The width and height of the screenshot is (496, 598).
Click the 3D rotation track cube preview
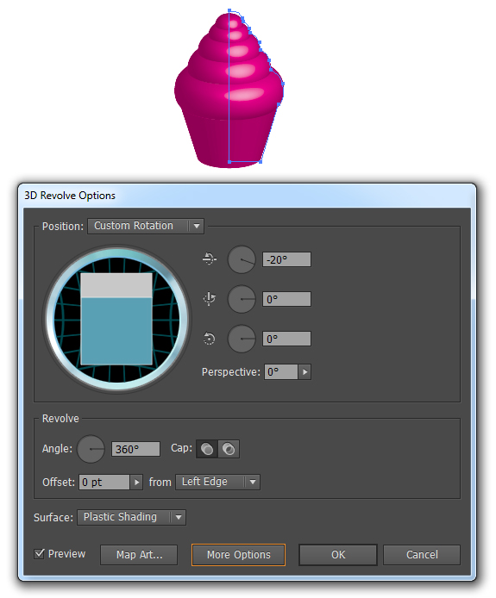coord(116,319)
